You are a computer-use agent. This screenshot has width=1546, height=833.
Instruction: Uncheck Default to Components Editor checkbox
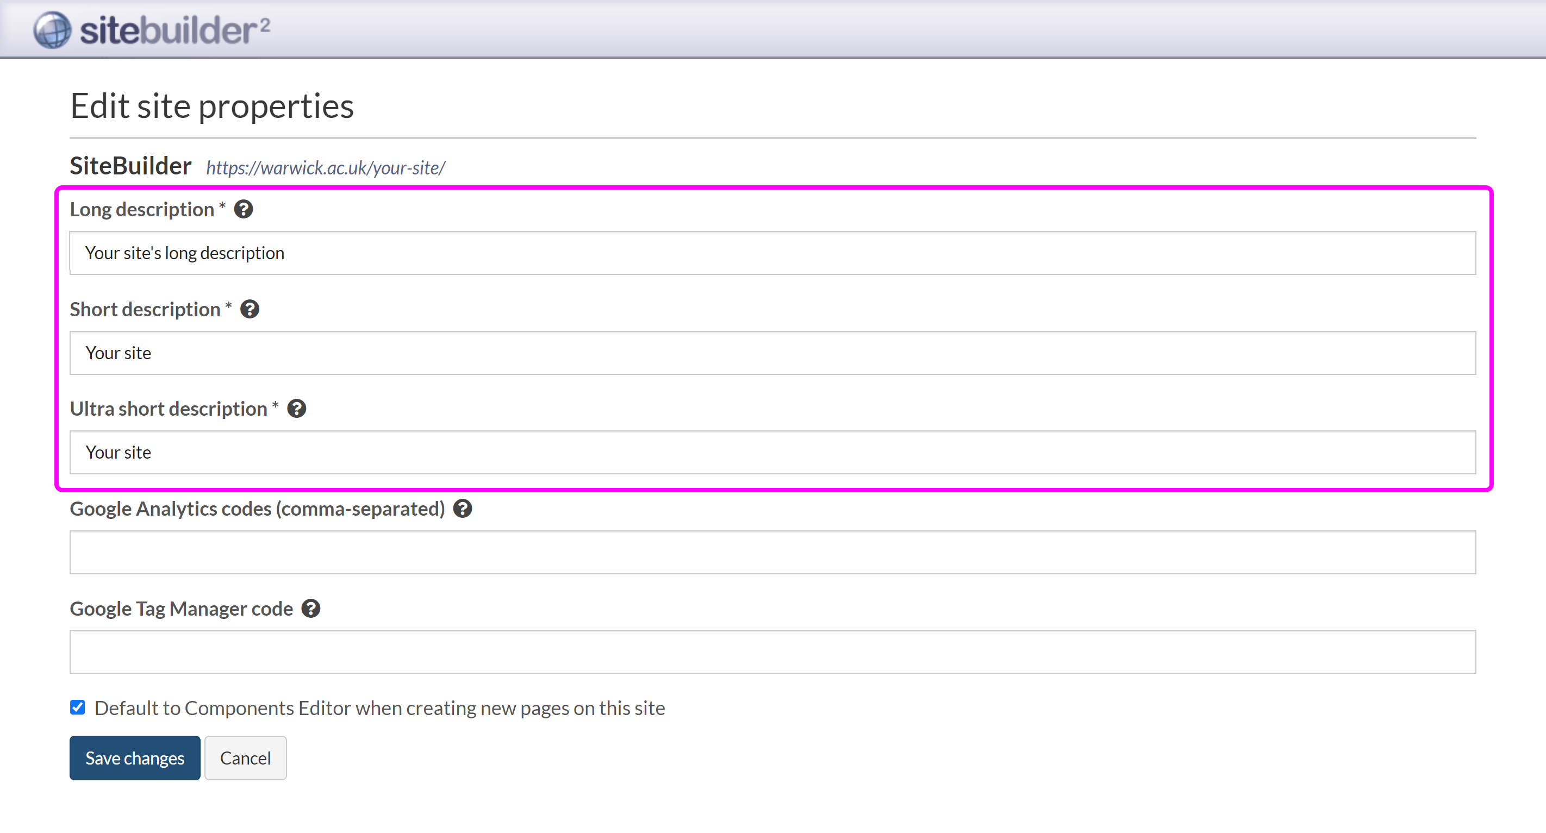point(77,707)
